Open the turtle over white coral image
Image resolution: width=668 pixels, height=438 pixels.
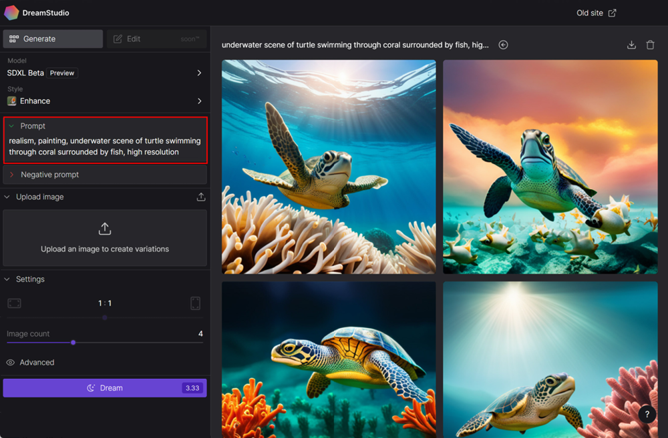coord(329,167)
